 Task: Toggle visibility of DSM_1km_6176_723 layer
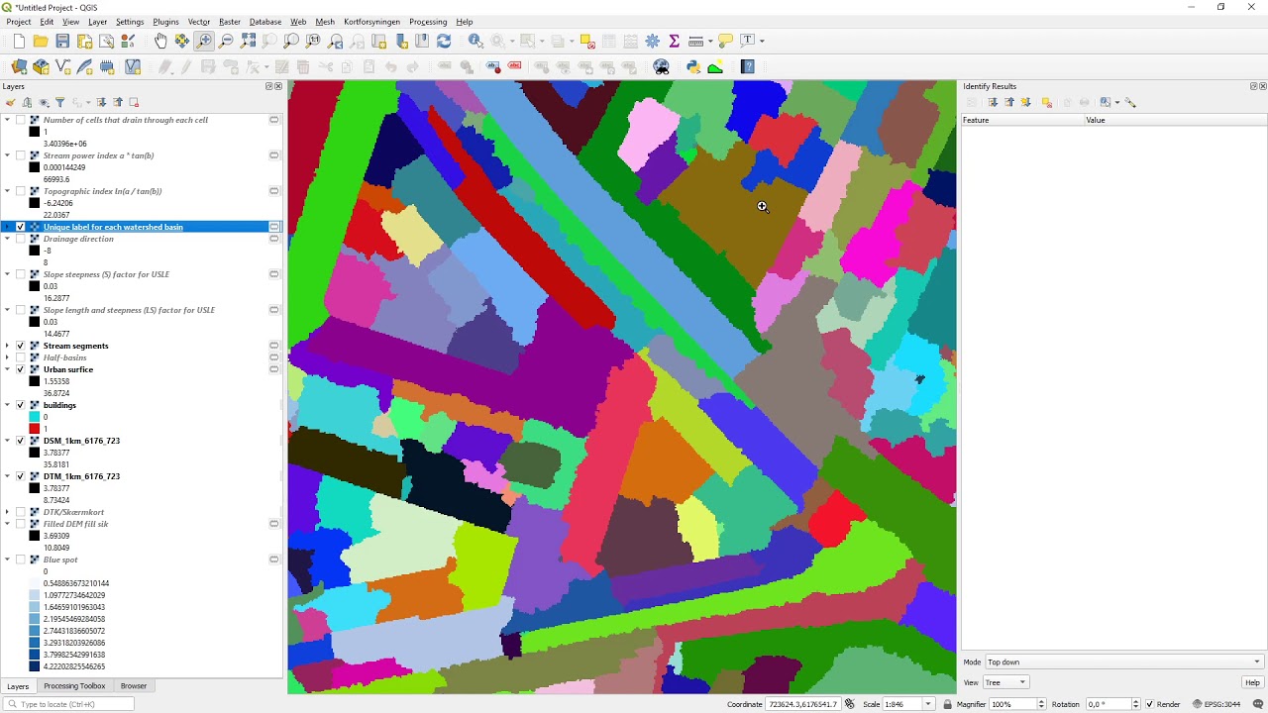[x=21, y=441]
